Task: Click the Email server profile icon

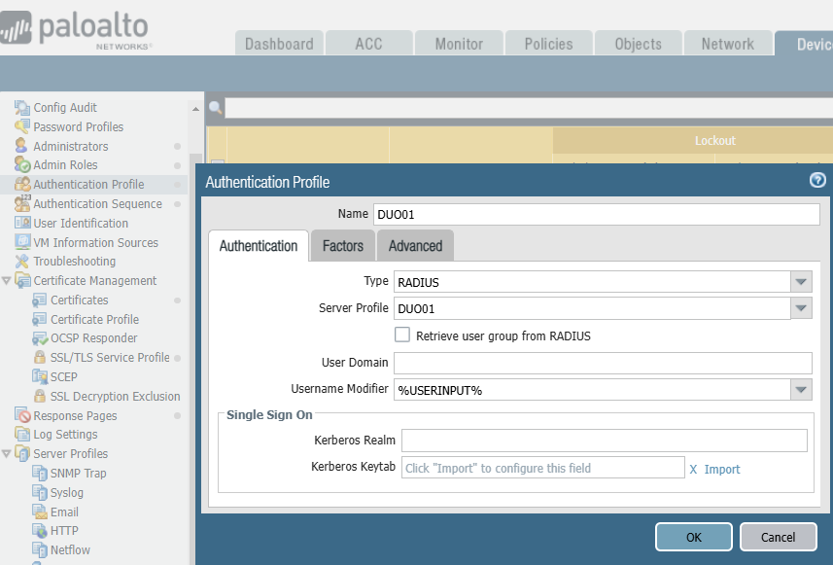Action: (39, 512)
